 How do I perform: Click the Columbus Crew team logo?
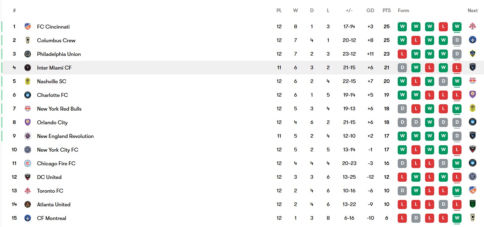pyautogui.click(x=28, y=40)
